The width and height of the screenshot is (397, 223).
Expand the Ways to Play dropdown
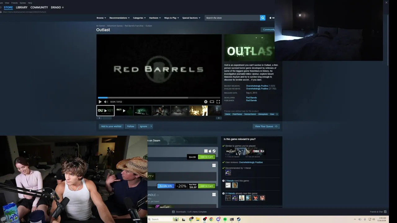(x=172, y=18)
